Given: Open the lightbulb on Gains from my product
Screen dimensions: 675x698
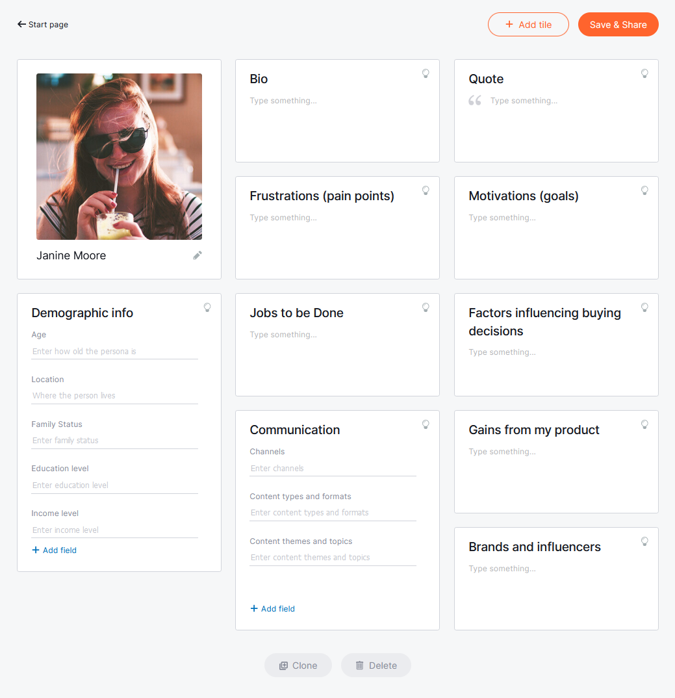Looking at the screenshot, I should [x=644, y=424].
